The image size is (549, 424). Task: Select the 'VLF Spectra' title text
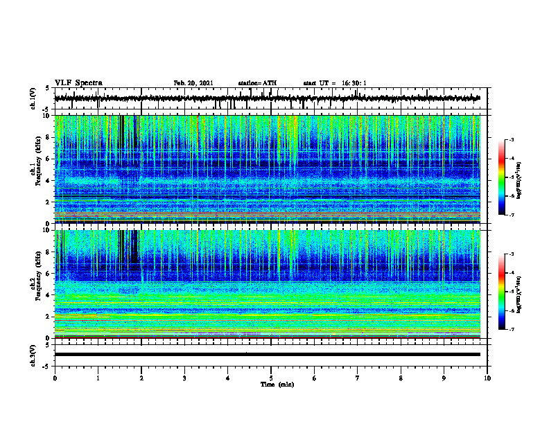(78, 83)
